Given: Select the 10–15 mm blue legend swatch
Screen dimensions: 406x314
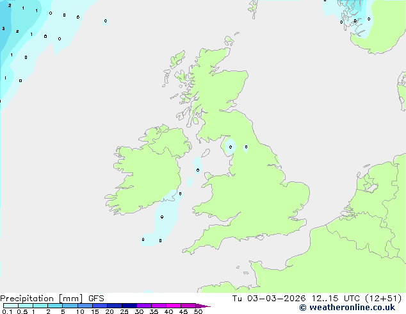Looking at the screenshot, I should [85, 306].
